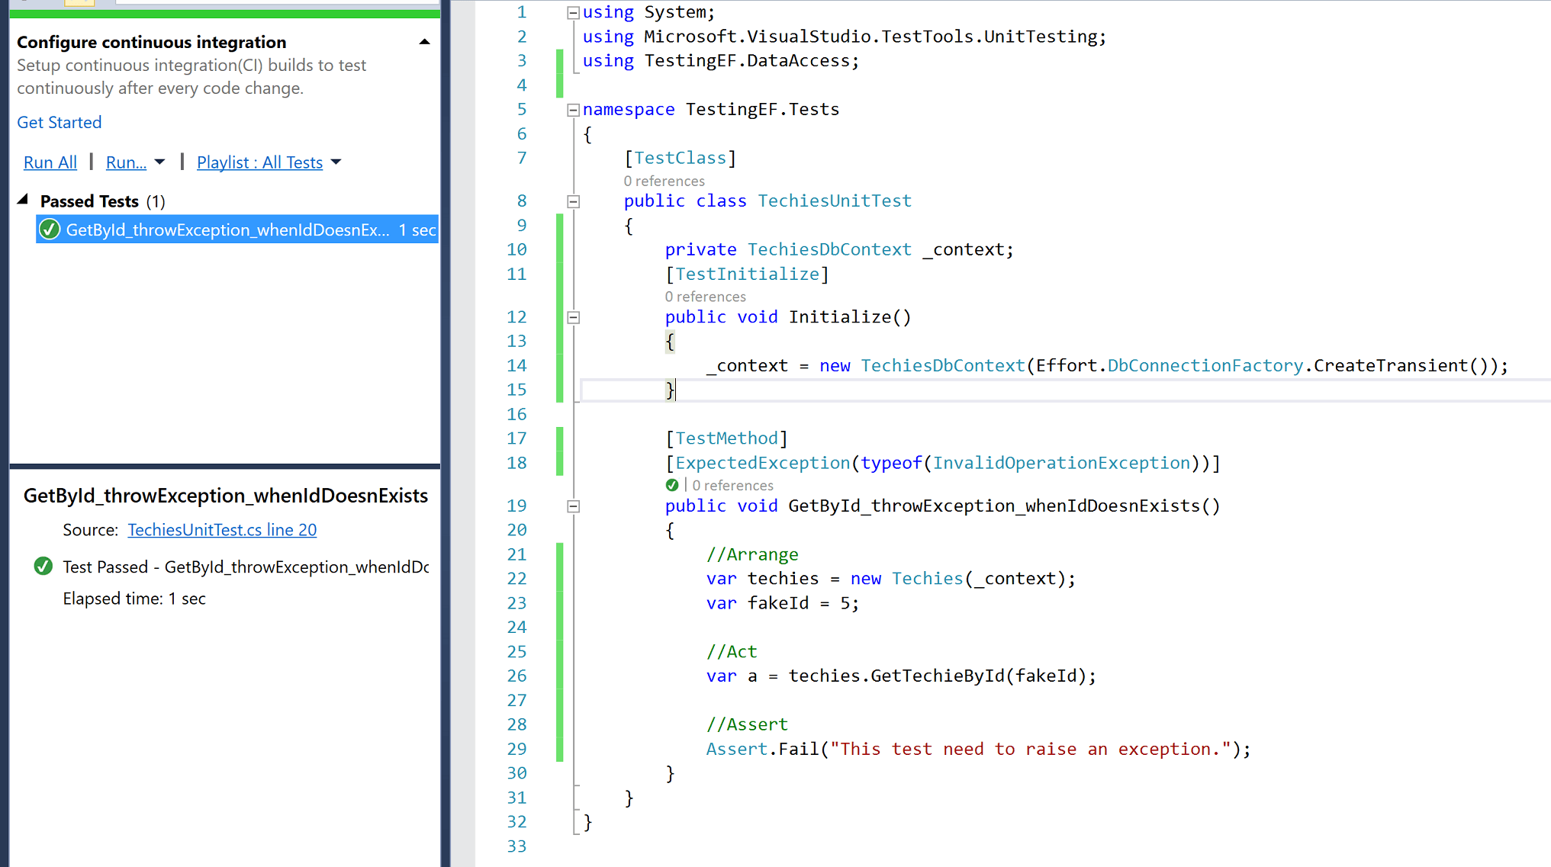The width and height of the screenshot is (1551, 867).
Task: Click the Techies constructor on line 22
Action: (927, 579)
